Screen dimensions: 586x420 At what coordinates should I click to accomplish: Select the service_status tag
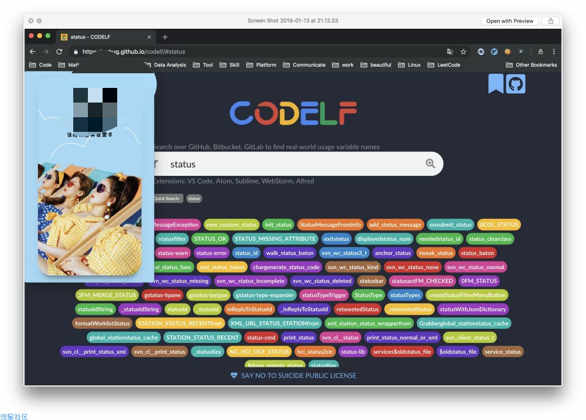tap(502, 352)
